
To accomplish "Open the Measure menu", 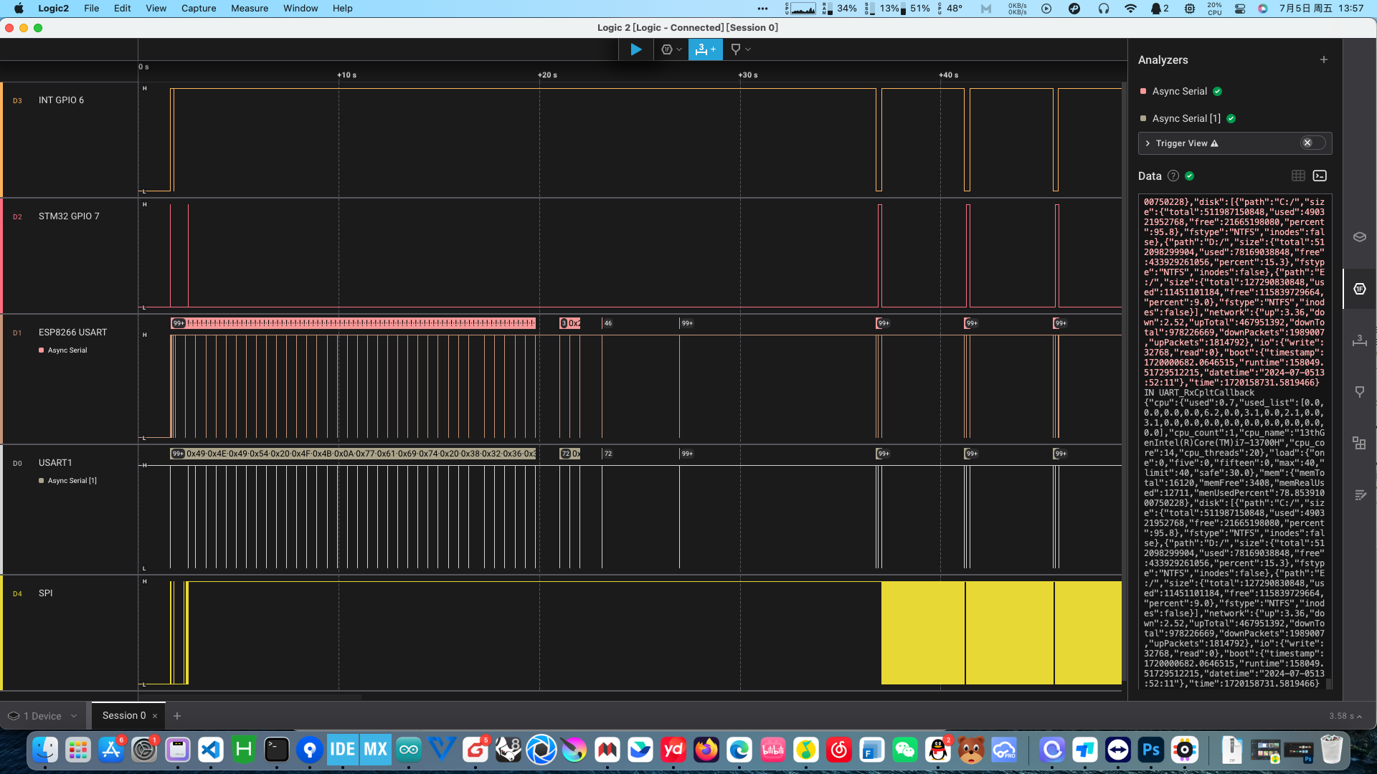I will 250,9.
